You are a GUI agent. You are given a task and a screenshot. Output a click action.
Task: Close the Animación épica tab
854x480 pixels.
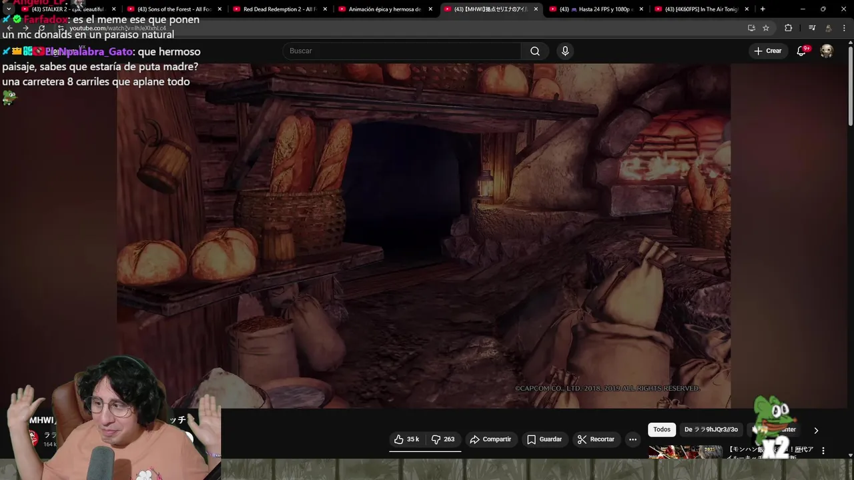[x=430, y=9]
